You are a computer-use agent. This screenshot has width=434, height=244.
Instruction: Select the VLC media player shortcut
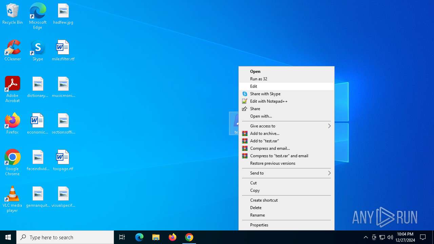[13, 199]
